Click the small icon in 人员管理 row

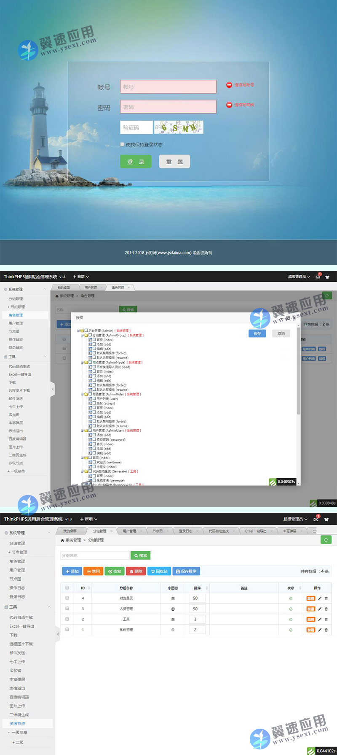point(173,609)
